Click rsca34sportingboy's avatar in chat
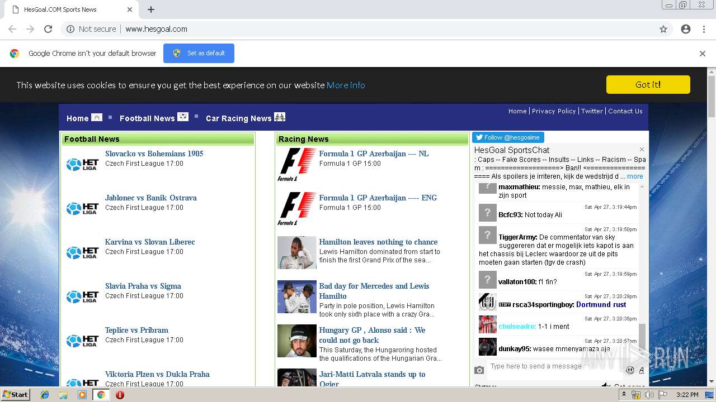Viewport: 716px width, 402px height. pos(488,302)
